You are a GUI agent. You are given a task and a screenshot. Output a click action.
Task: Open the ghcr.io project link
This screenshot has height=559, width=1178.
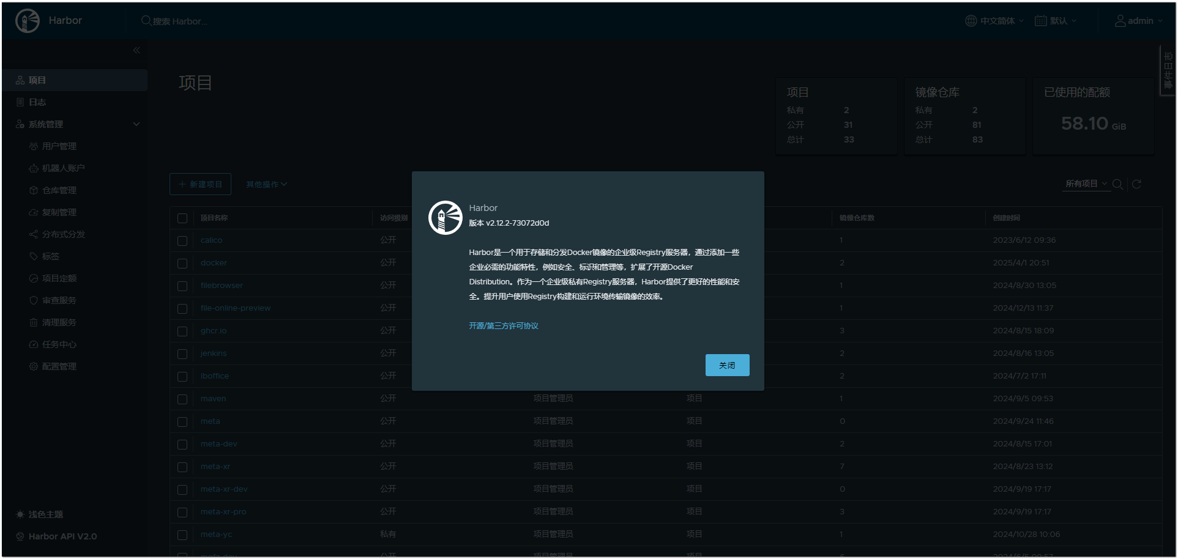tap(214, 331)
